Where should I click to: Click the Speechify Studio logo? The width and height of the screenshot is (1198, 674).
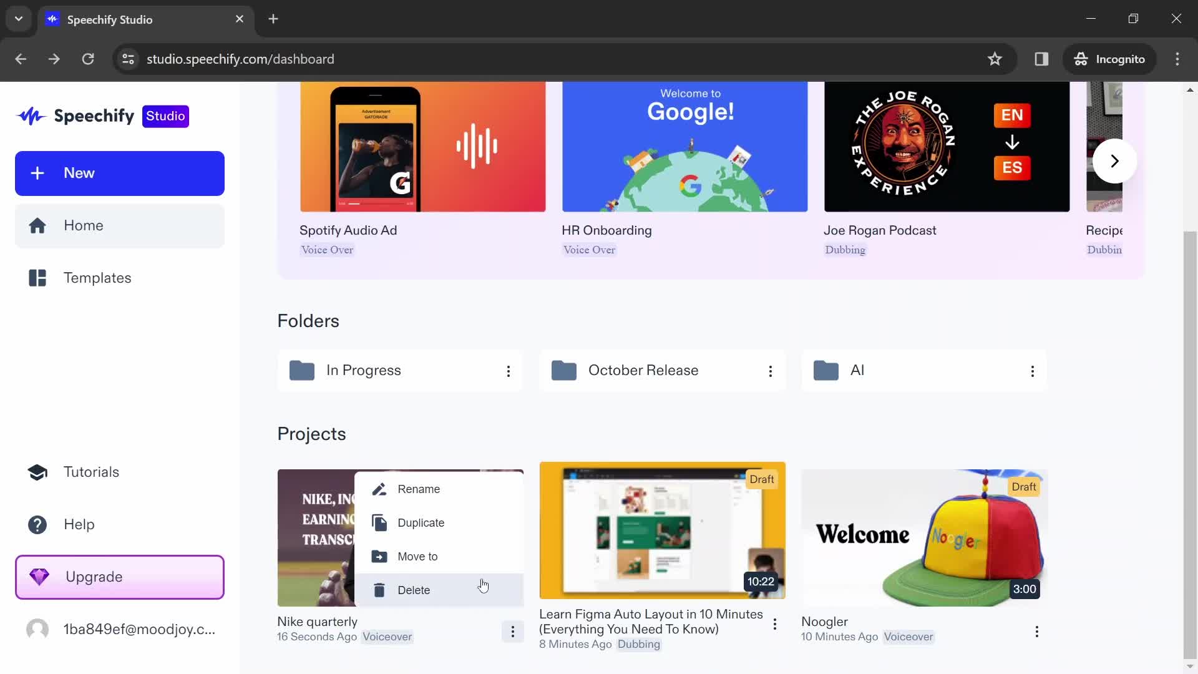point(103,116)
